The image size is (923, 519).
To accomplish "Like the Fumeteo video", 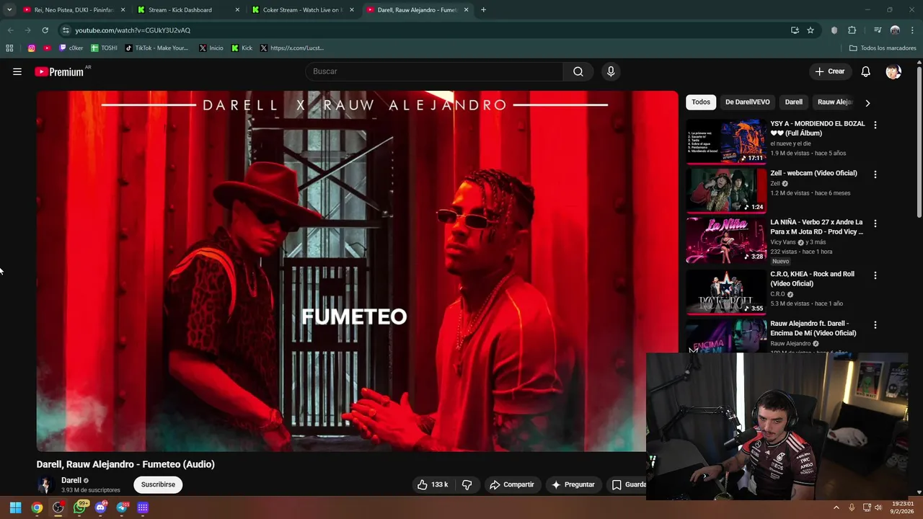I will tap(433, 484).
